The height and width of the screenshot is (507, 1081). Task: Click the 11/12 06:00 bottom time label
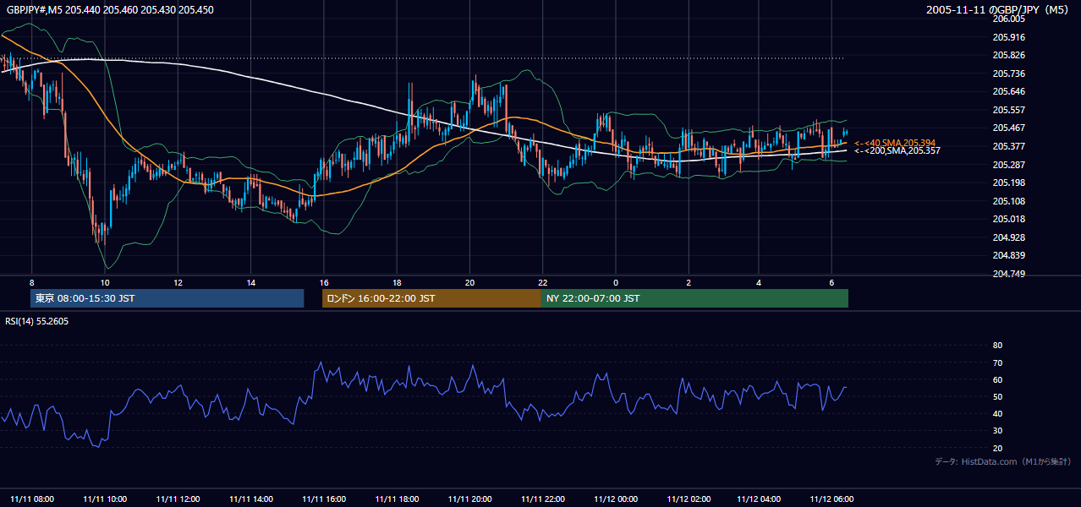pos(832,499)
